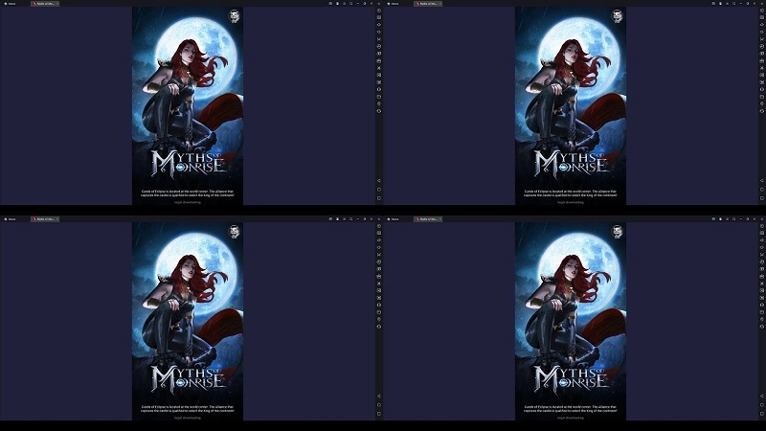Open account icon in top-left emulator title bar
Screen dimensions: 766x431
tap(338, 4)
